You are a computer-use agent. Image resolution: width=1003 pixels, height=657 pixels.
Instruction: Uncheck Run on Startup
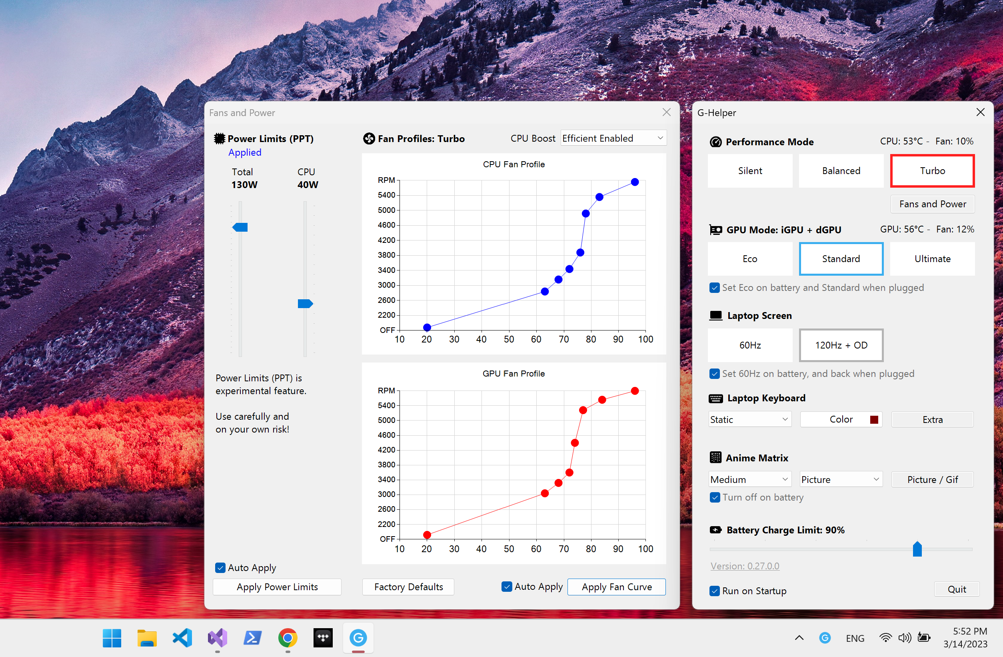click(x=714, y=591)
